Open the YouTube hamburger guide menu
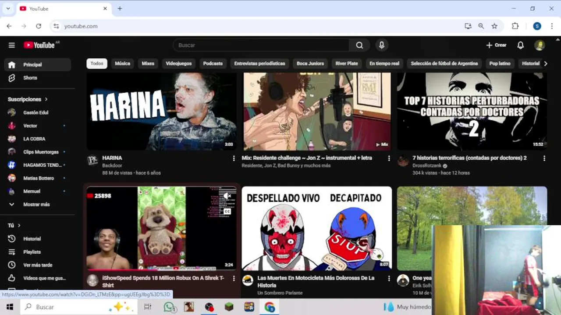This screenshot has height=315, width=561. coord(12,45)
